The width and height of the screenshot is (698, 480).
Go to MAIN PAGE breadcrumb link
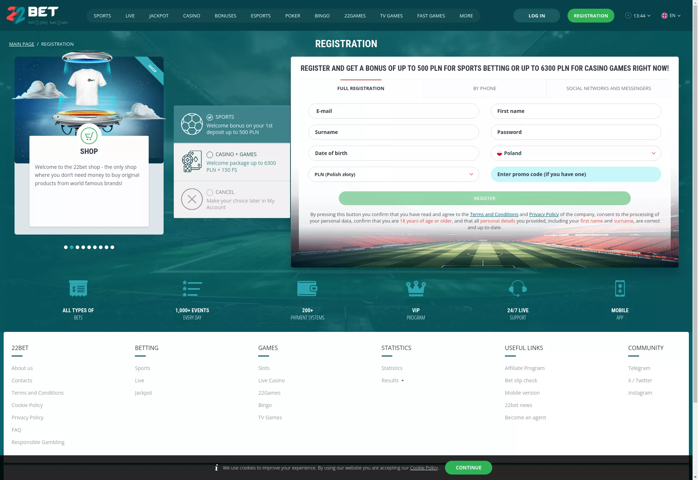click(22, 44)
